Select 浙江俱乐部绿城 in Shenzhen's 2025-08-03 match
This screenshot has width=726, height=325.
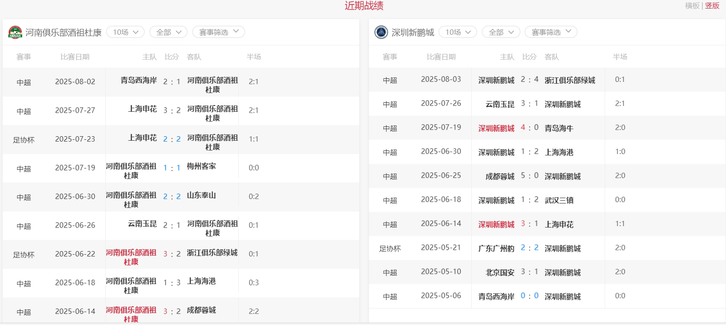(570, 80)
